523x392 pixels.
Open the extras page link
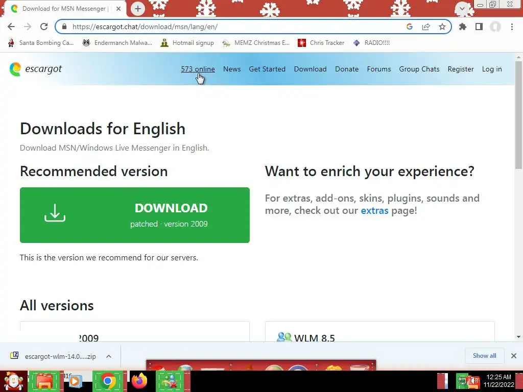pos(374,211)
